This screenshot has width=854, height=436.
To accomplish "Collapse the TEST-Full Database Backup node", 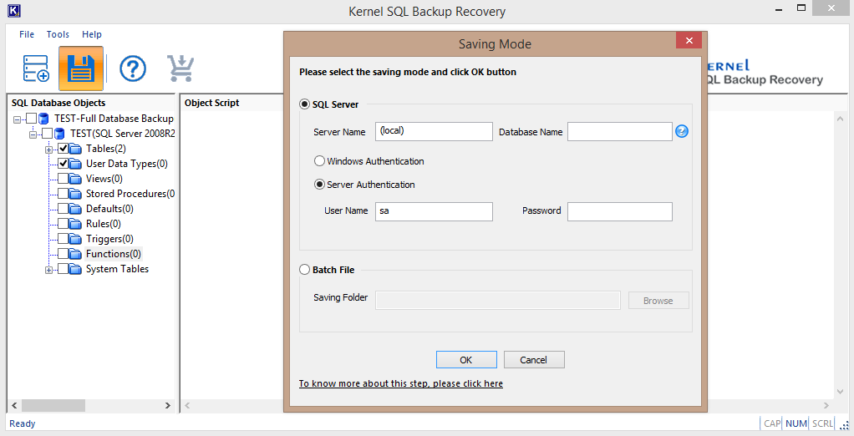I will click(18, 119).
